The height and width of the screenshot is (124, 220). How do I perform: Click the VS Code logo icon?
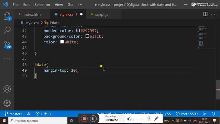click(x=5, y=4)
